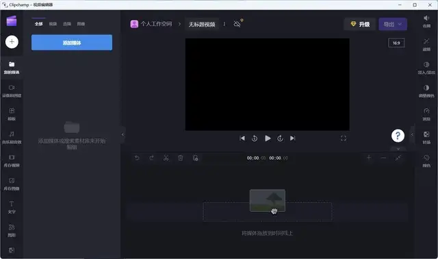The image size is (438, 259).
Task: Open the Stock video sidebar tab
Action: (12, 160)
